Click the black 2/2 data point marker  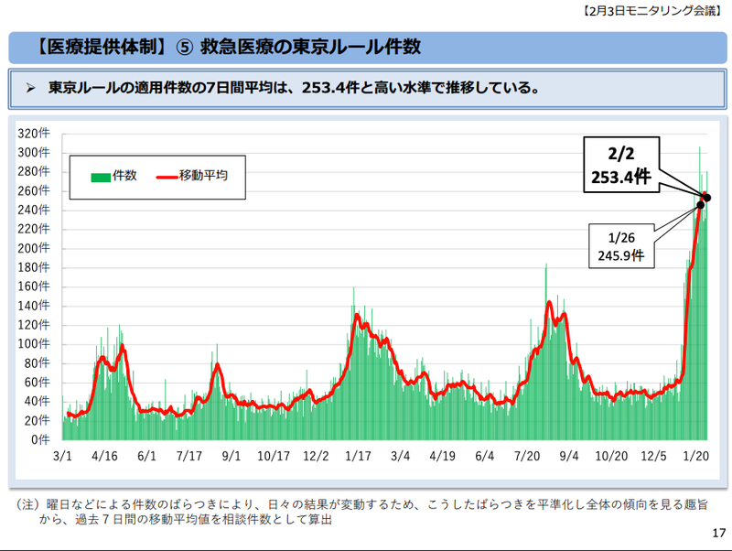click(706, 198)
